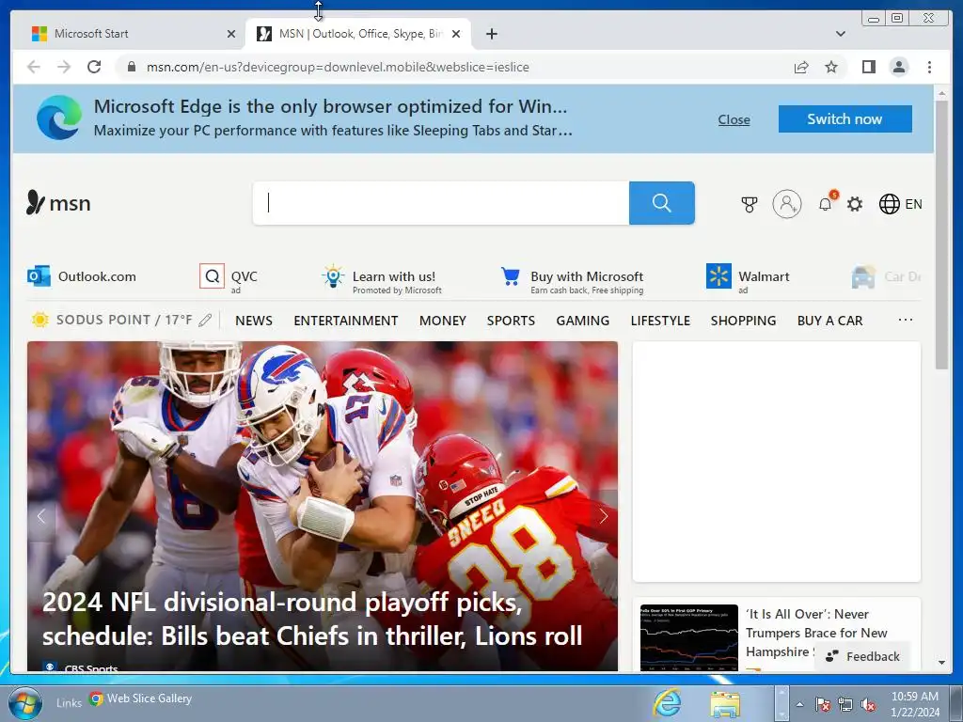Open article chart thumbnail
Screen dimensions: 963x722
[689, 637]
